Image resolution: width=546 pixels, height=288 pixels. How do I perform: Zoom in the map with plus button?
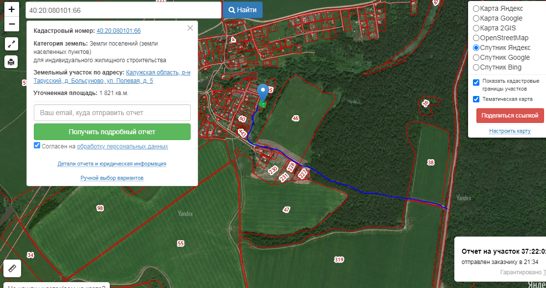[x=11, y=9]
